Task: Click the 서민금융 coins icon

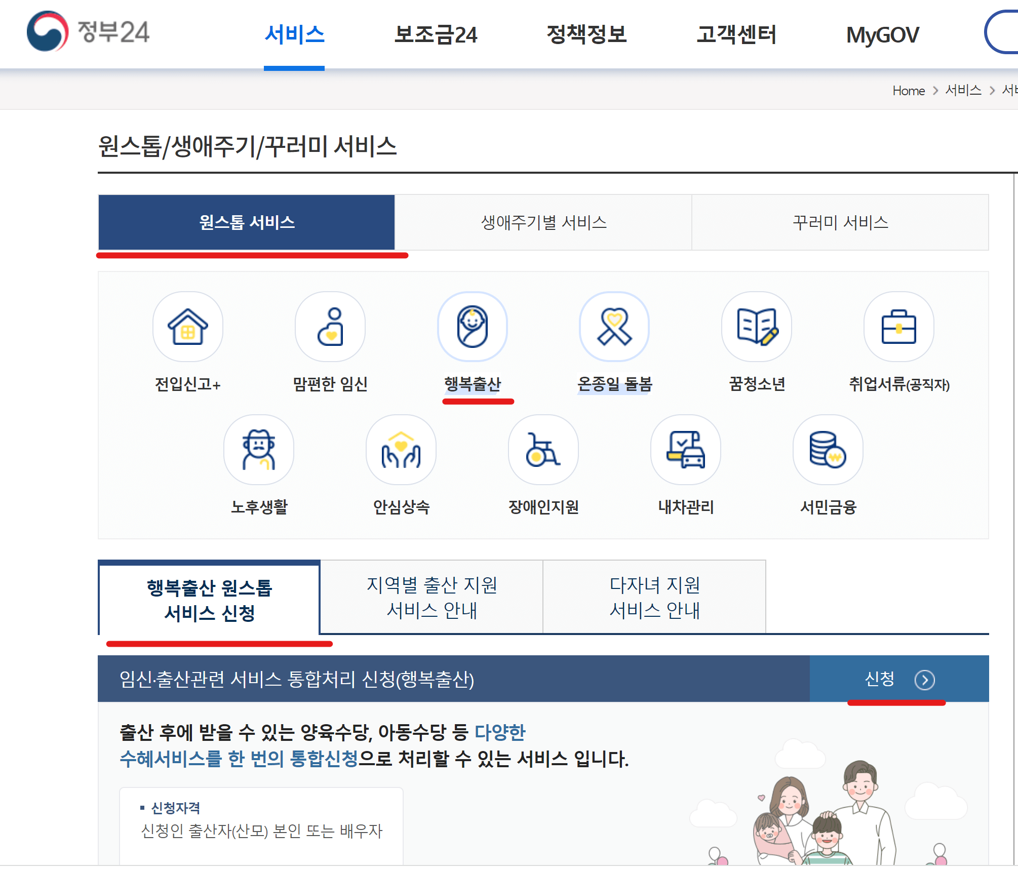Action: 827,450
